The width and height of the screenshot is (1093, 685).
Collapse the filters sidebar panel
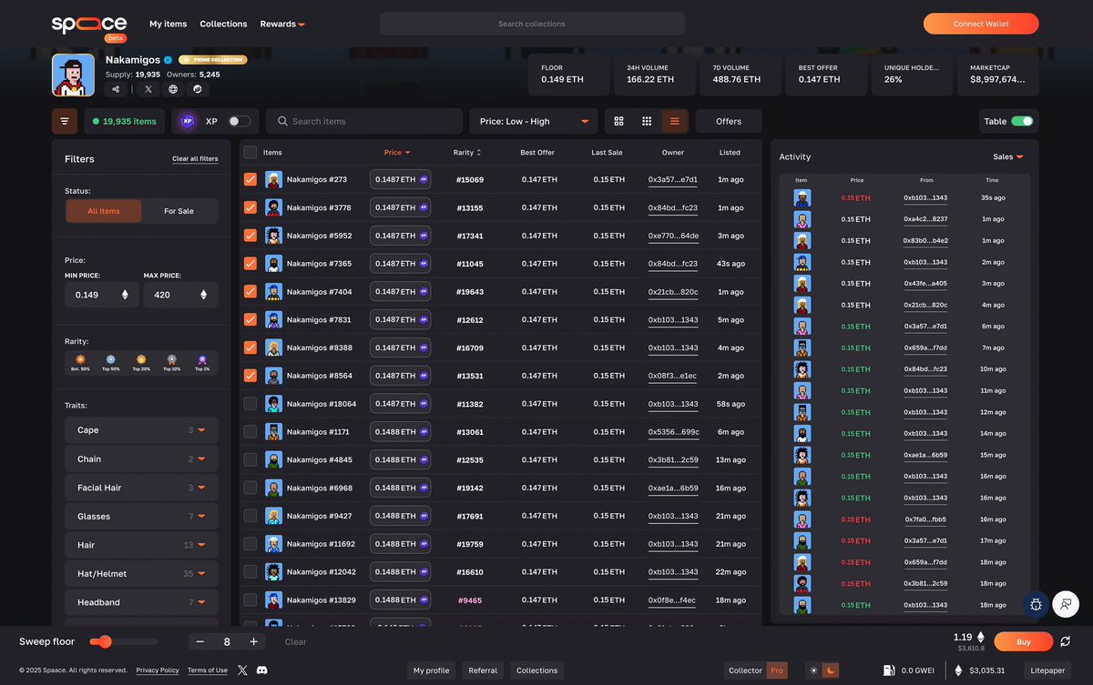pyautogui.click(x=64, y=120)
